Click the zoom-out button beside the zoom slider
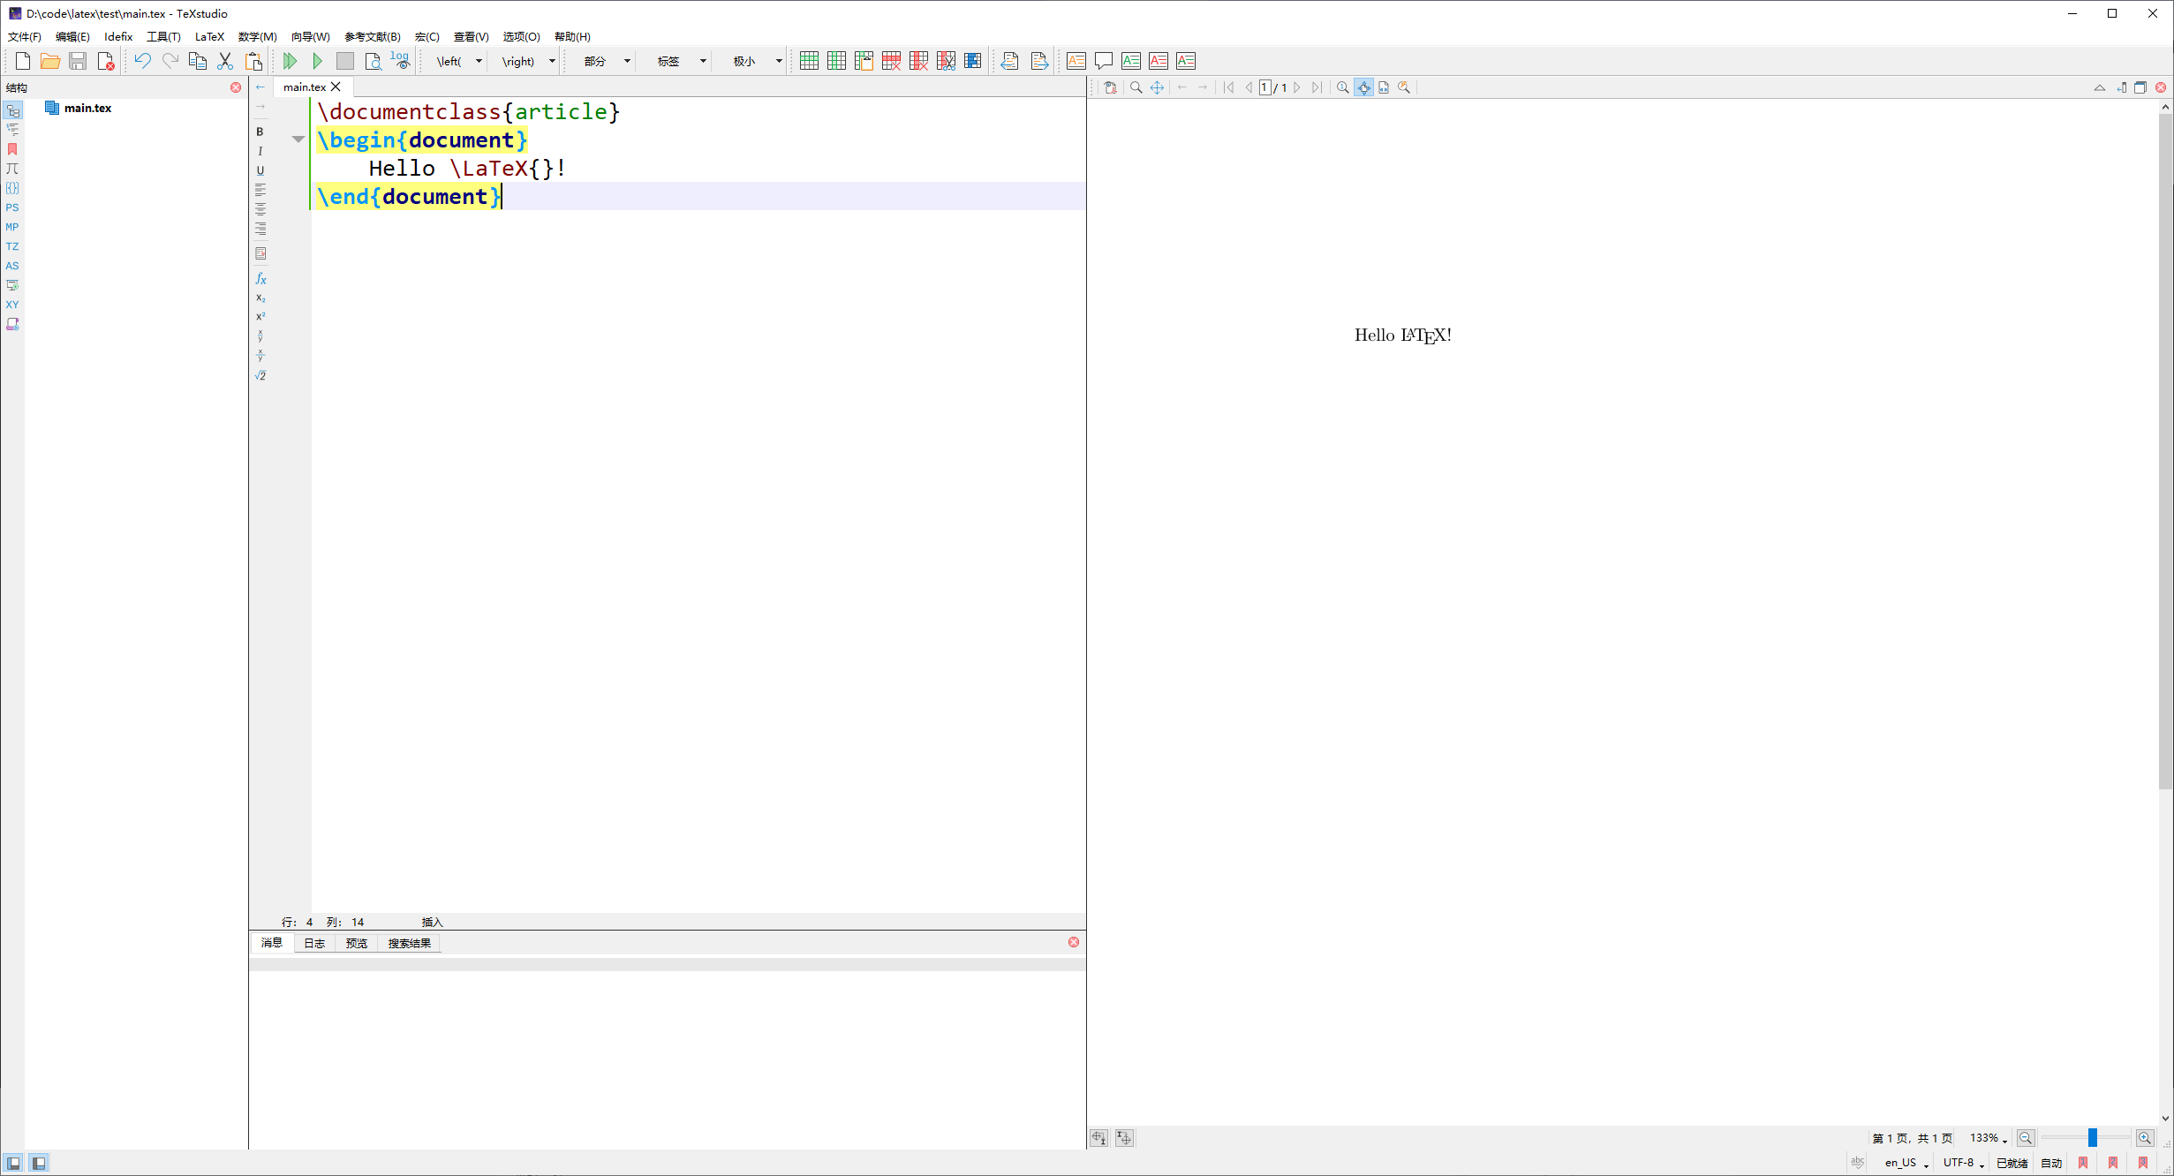The width and height of the screenshot is (2174, 1176). tap(2026, 1138)
